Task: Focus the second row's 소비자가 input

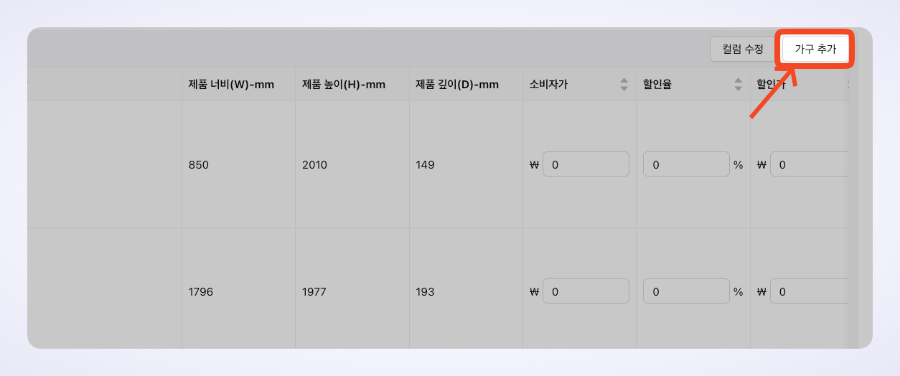Action: (x=586, y=291)
